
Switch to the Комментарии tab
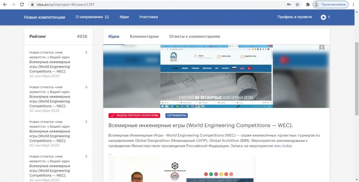[x=144, y=36]
